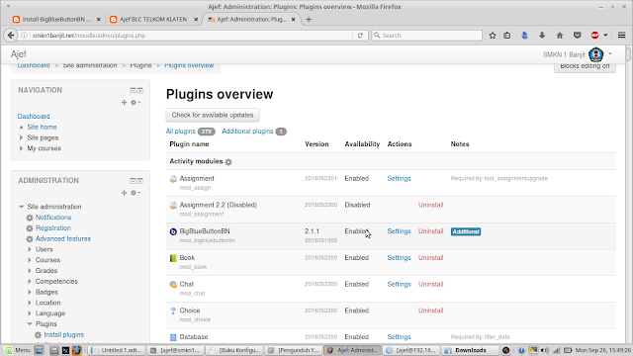
Task: Click the Book module icon
Action: [x=173, y=258]
